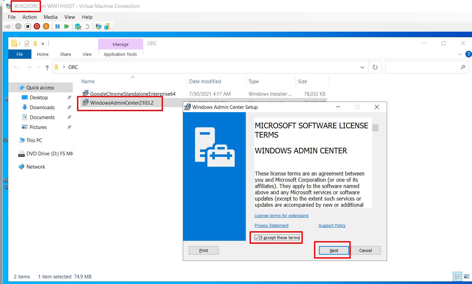
Task: Click the magnifier icon in Explorer search box
Action: [x=463, y=67]
